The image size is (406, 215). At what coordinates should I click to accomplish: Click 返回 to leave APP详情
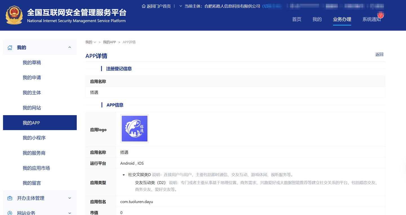(379, 54)
